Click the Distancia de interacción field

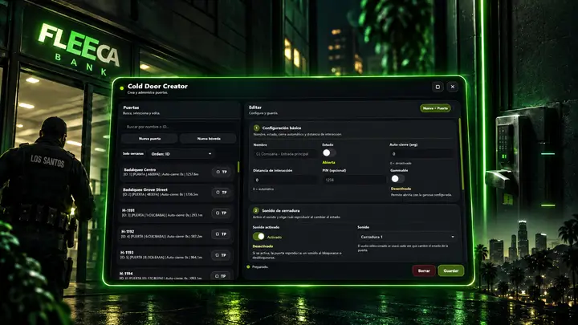(x=284, y=180)
